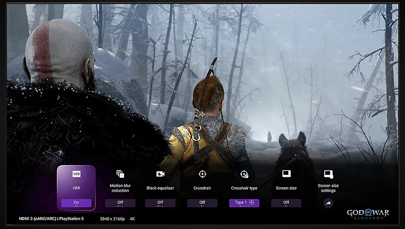Click the VRR icon in the highlighted tile

click(x=76, y=174)
